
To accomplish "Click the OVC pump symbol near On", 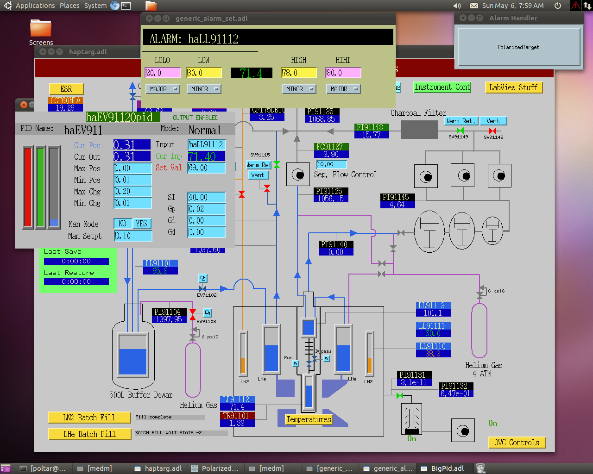I will point(463,431).
